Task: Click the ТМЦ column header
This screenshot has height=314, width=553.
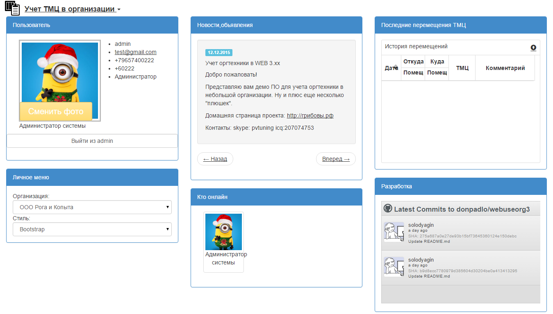Action: (x=462, y=68)
